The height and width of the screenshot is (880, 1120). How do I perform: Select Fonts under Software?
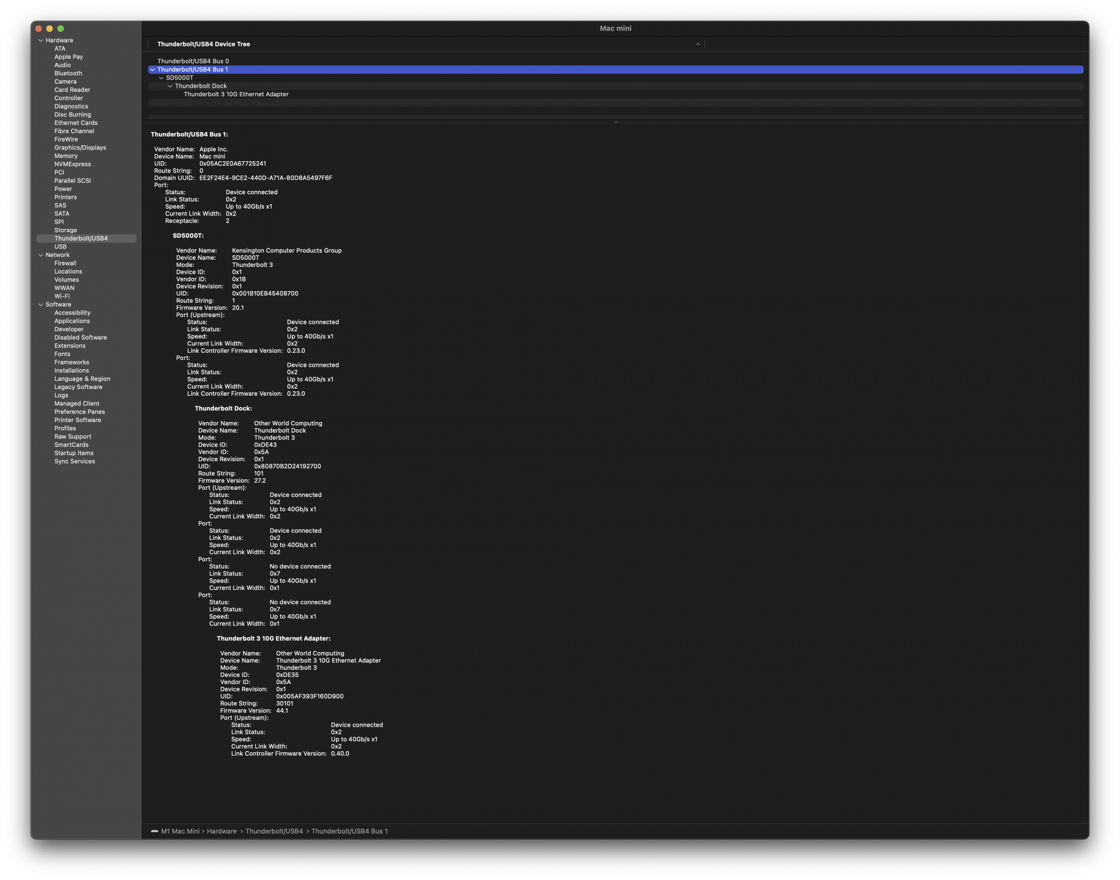63,354
